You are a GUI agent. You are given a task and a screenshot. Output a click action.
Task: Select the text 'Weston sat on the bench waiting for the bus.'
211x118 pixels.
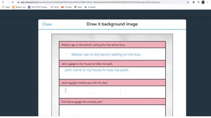click(x=106, y=54)
